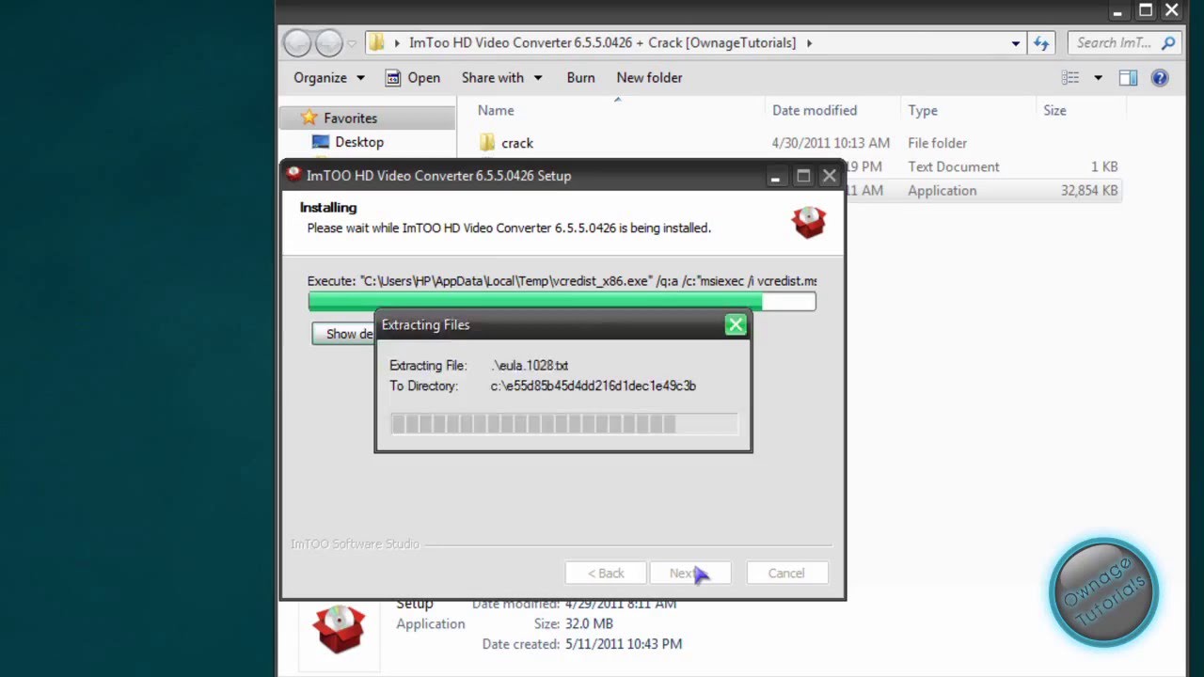Viewport: 1204px width, 677px height.
Task: Click the Next button in installer
Action: click(x=689, y=574)
